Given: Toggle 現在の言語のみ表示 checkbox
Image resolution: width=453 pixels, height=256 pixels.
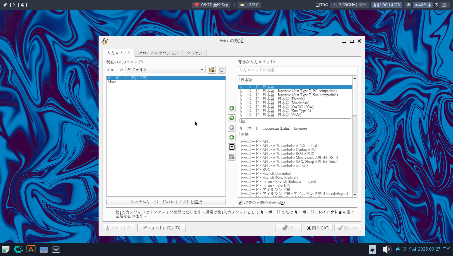Looking at the screenshot, I should point(240,202).
